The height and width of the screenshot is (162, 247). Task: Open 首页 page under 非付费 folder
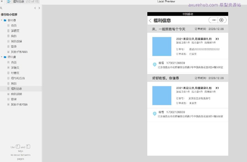[x=14, y=26]
